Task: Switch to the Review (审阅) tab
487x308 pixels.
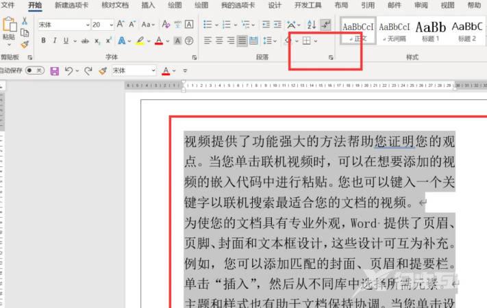Action: [421, 5]
